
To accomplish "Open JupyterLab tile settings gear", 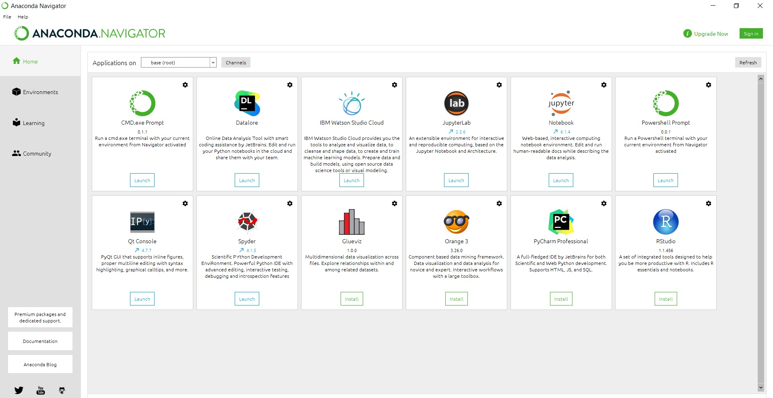I will click(499, 85).
